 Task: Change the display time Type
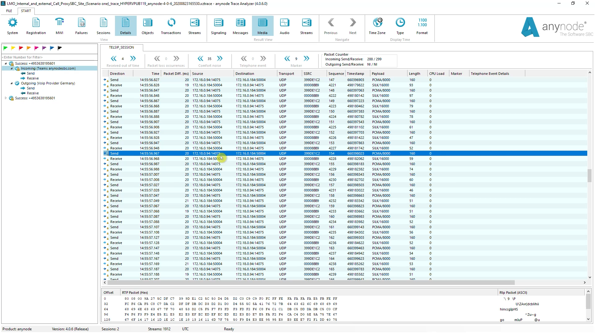point(400,26)
